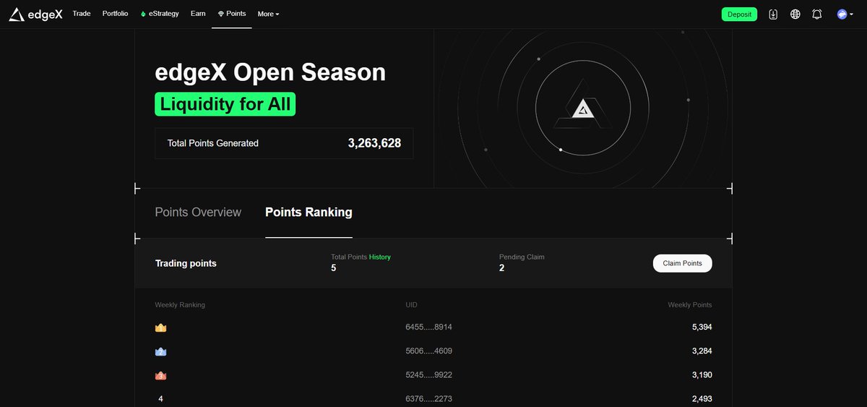The height and width of the screenshot is (407, 867).
Task: Open eStrategy section
Action: pyautogui.click(x=160, y=14)
